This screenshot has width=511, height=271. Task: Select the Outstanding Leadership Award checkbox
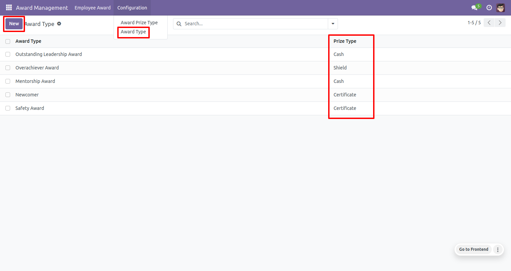(x=8, y=54)
